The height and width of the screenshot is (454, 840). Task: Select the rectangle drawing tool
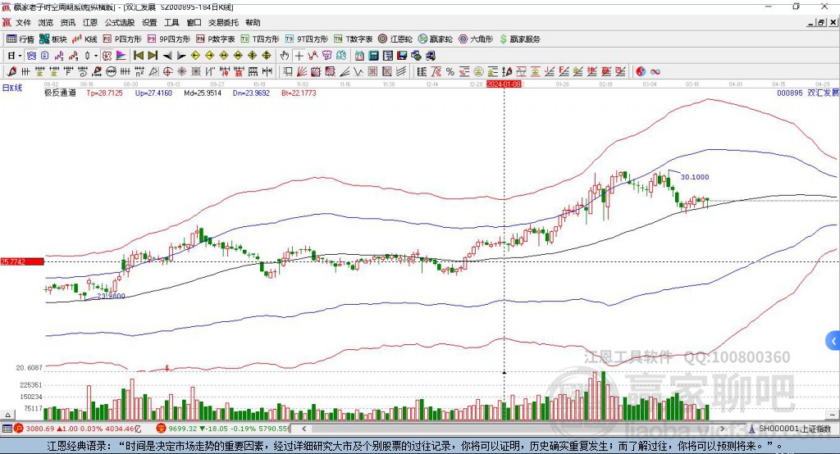click(x=287, y=71)
